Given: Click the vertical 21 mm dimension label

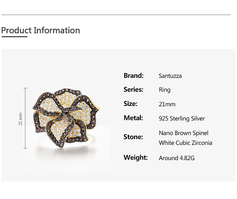Looking at the screenshot, I should (20, 119).
